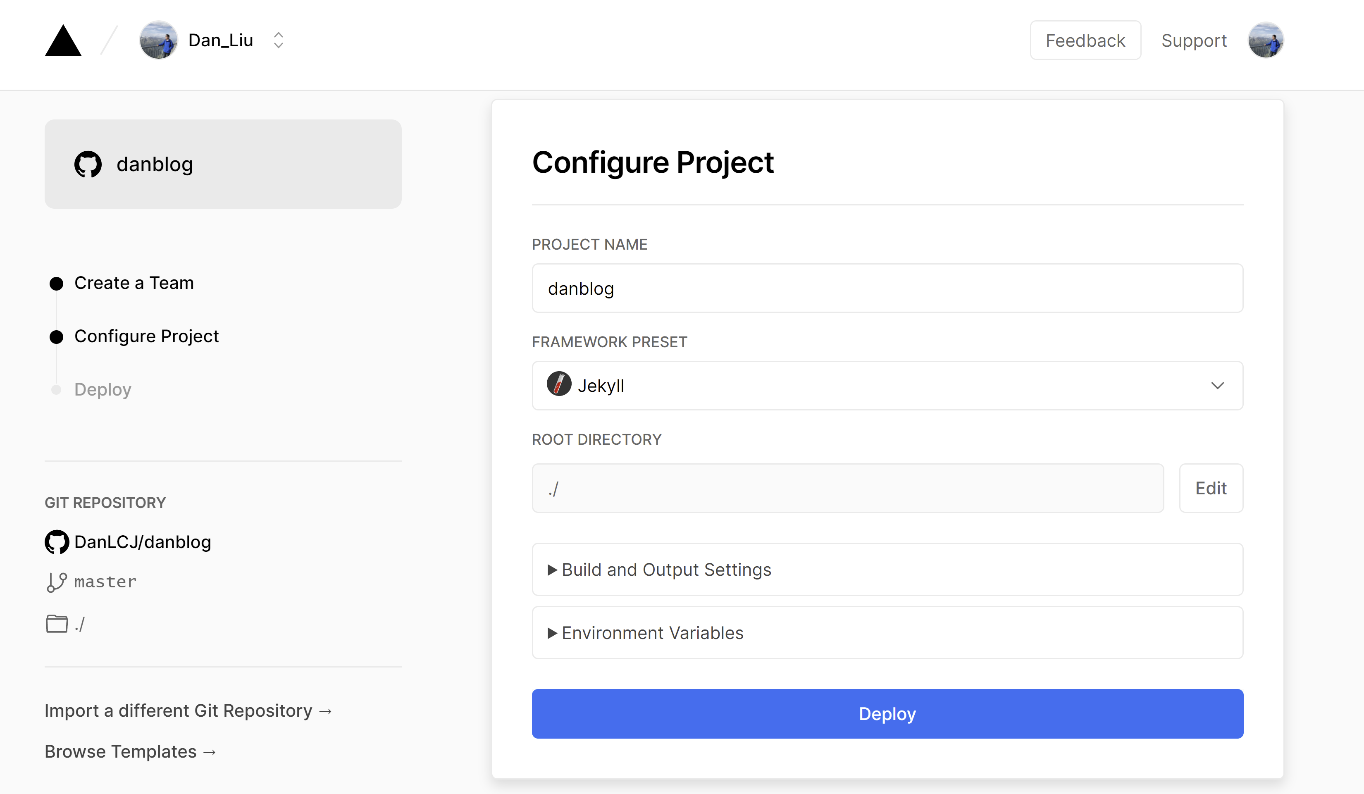Click the Jekyll framework logo icon

pyautogui.click(x=558, y=384)
